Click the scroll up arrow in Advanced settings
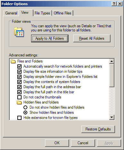This screenshot has height=150, width=124. point(112,61)
